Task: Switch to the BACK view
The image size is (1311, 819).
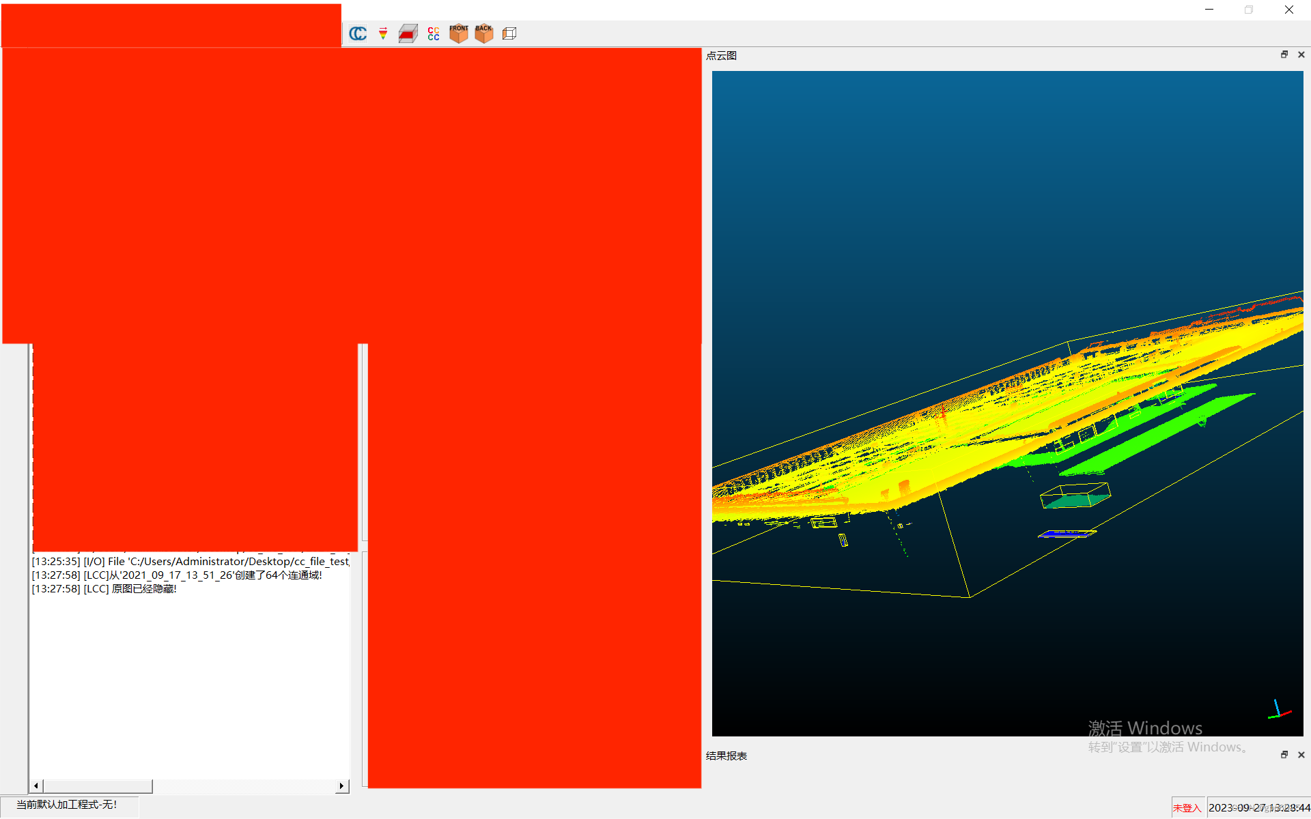Action: click(x=483, y=33)
